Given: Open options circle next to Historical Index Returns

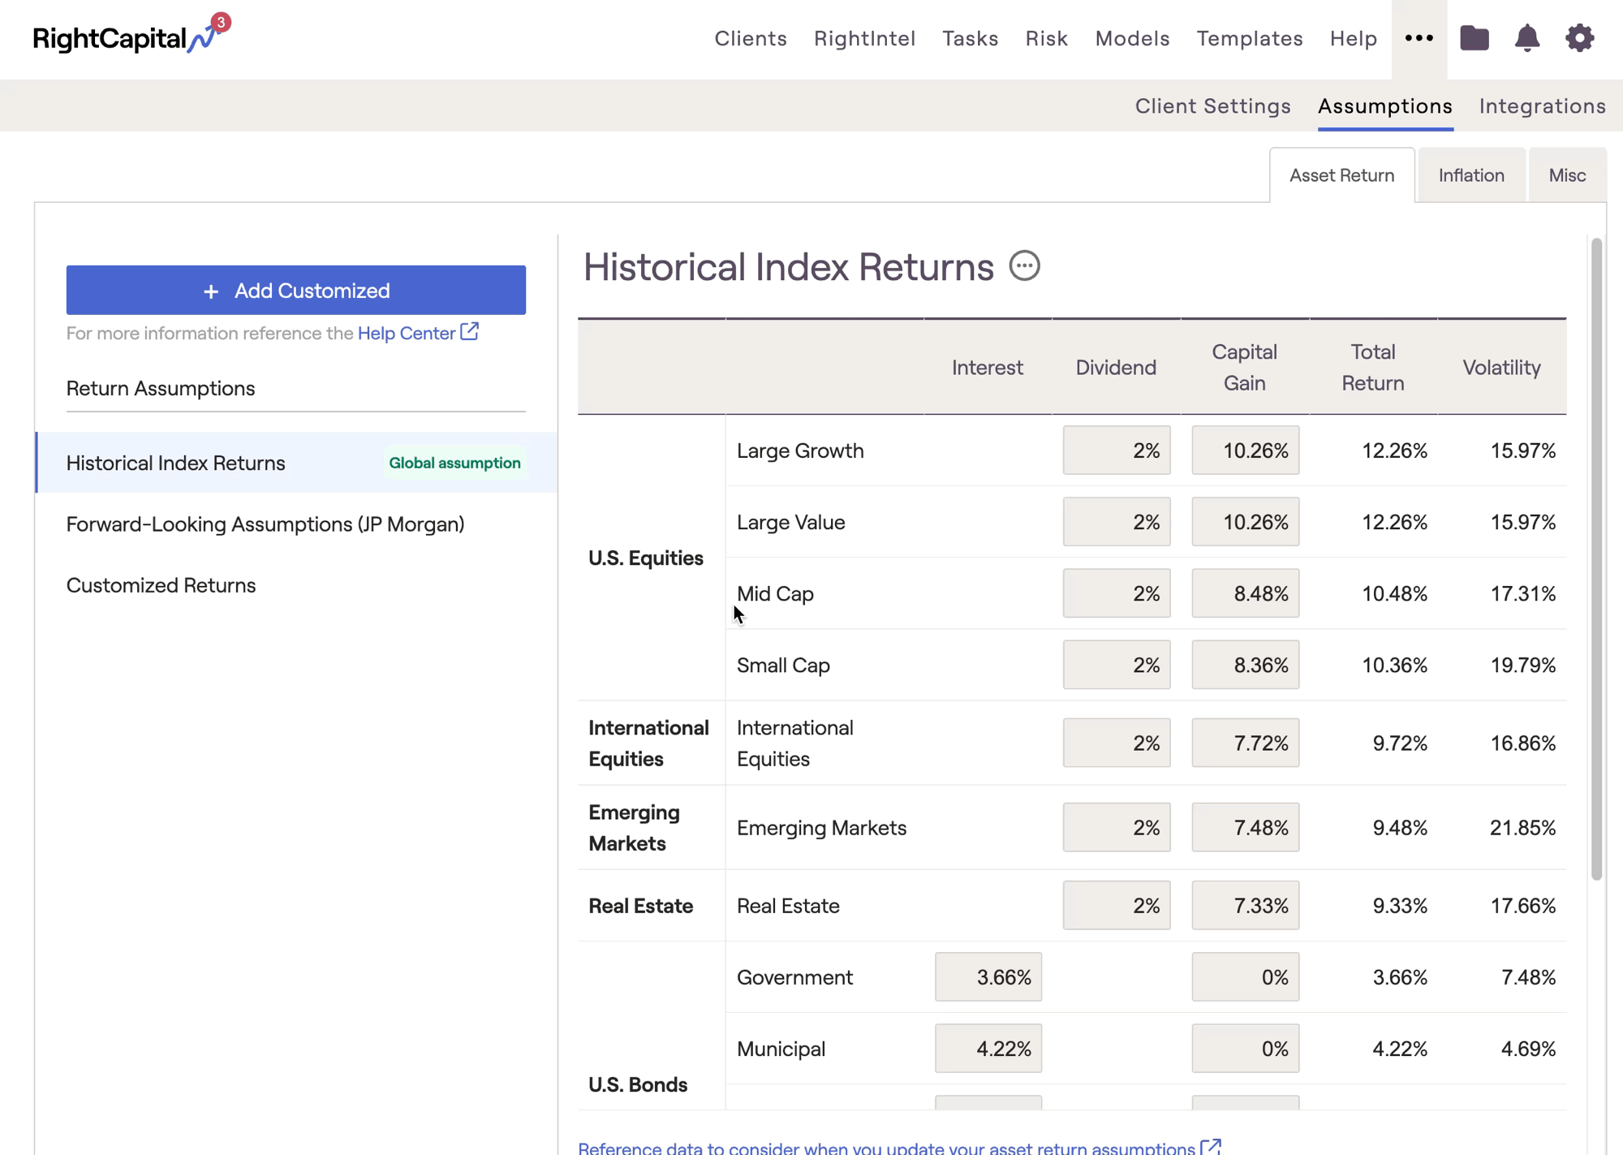Looking at the screenshot, I should 1024,266.
